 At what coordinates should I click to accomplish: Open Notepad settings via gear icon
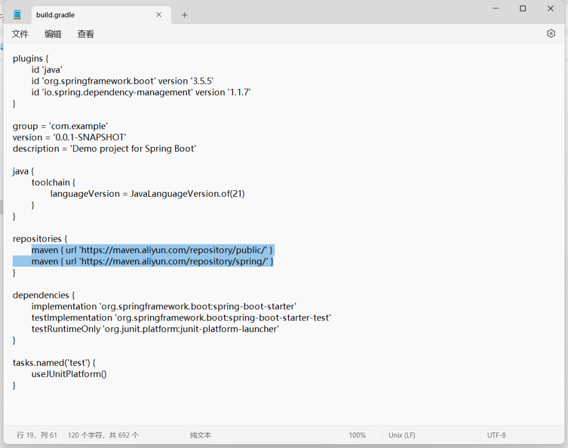click(x=551, y=34)
